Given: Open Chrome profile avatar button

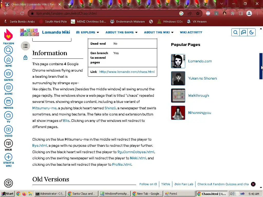Looking at the screenshot, I should point(249,13).
